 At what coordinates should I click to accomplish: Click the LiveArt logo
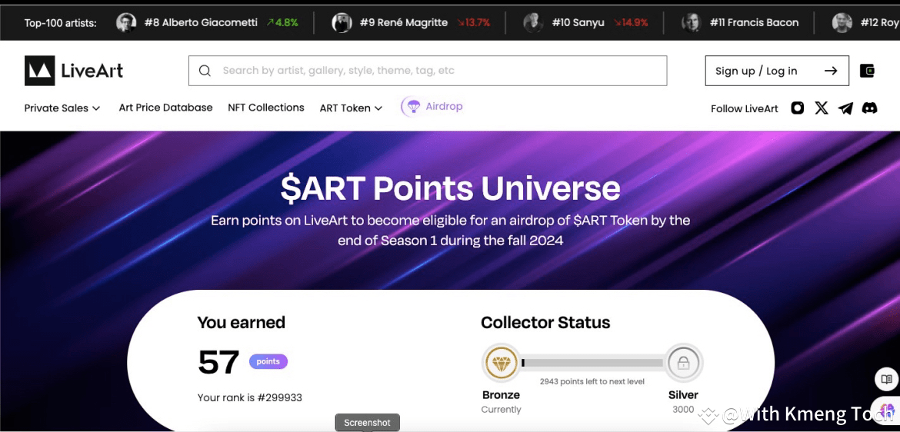click(x=74, y=71)
